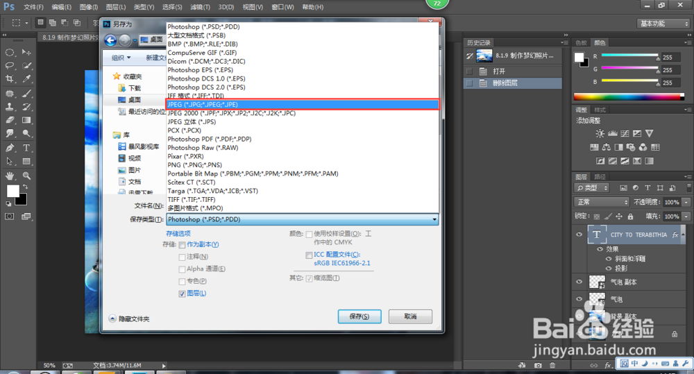Click the 保存(S) button
This screenshot has height=374, width=694.
coord(359,316)
